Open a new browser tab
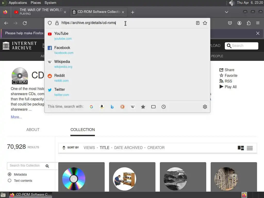The image size is (264, 198). (x=133, y=12)
